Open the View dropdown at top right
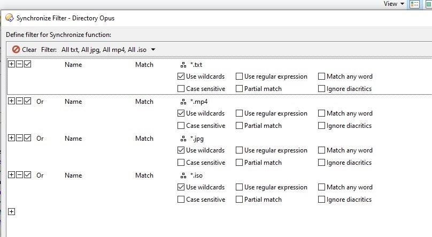The height and width of the screenshot is (237, 432). (394, 4)
